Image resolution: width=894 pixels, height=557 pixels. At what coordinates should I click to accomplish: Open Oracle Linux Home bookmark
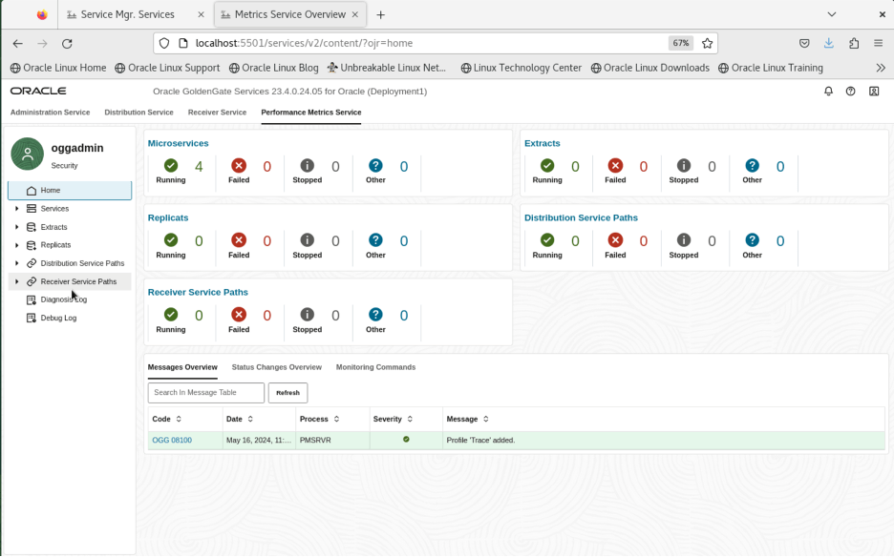click(x=58, y=68)
